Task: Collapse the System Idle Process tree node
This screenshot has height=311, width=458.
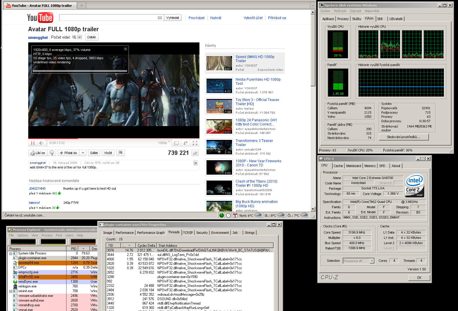Action: pyautogui.click(x=11, y=254)
